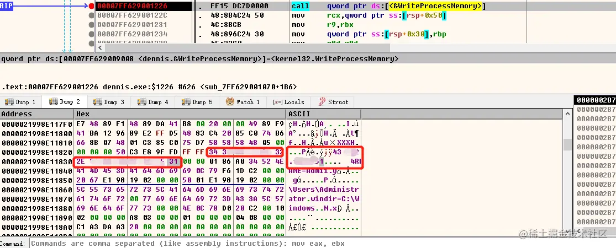Focus the Command input field
The height and width of the screenshot is (248, 616).
click(322, 243)
